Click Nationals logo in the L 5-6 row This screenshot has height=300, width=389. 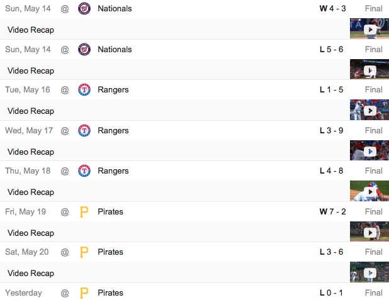pos(84,50)
